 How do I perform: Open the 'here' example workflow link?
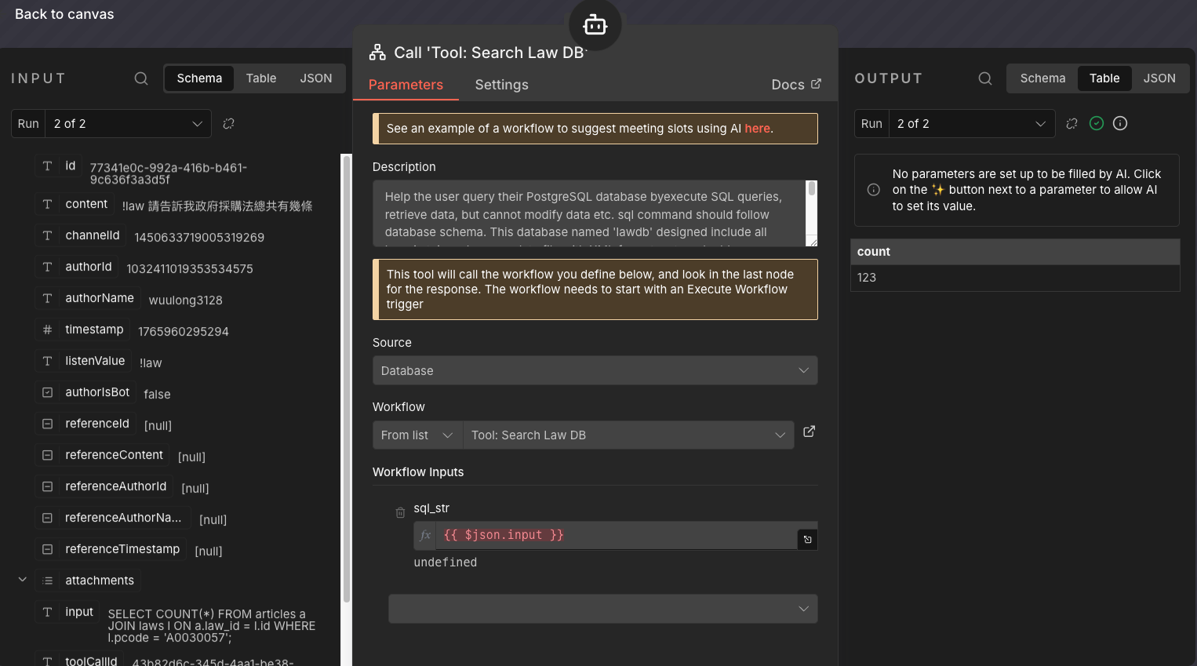coord(757,129)
